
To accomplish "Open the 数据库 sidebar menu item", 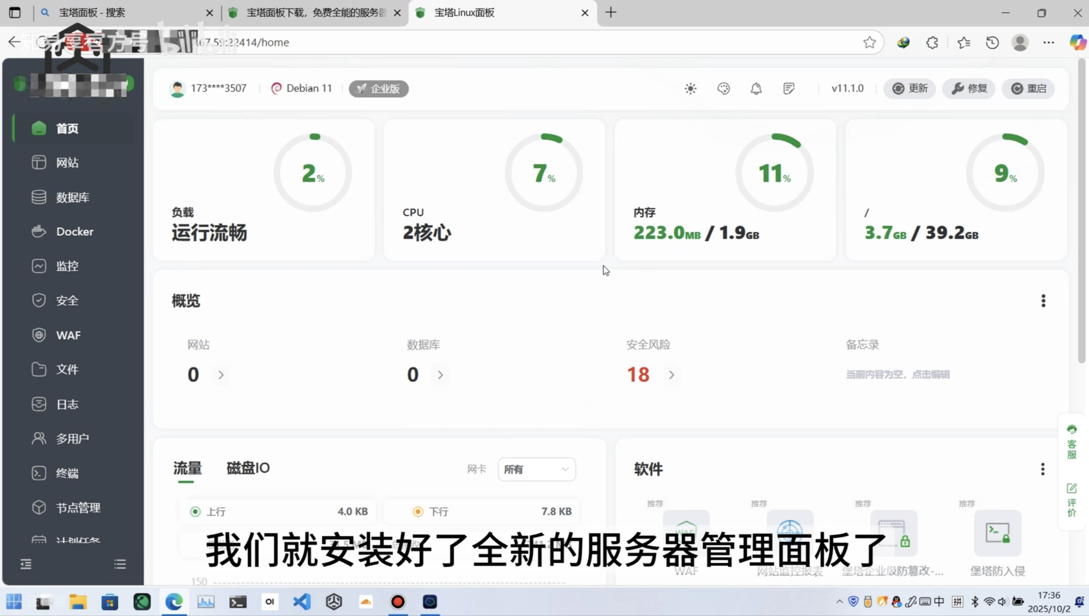I will (x=72, y=197).
